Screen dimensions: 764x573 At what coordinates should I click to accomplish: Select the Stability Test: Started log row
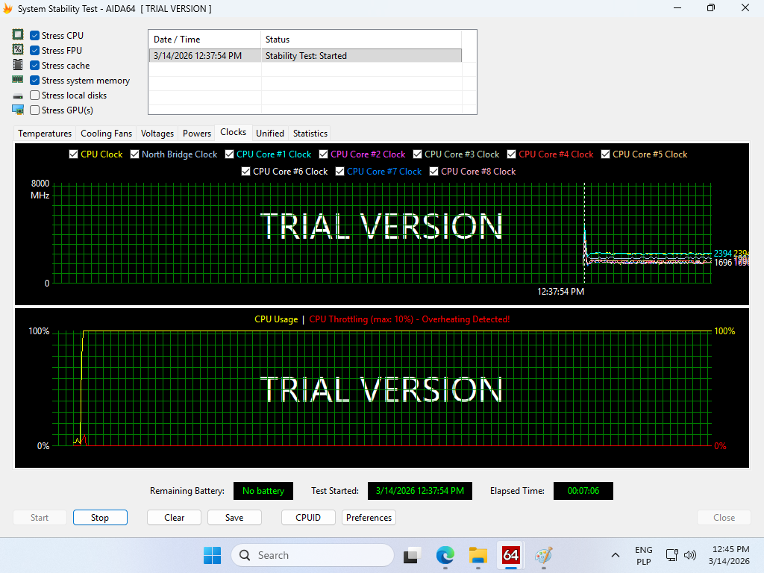coord(305,55)
